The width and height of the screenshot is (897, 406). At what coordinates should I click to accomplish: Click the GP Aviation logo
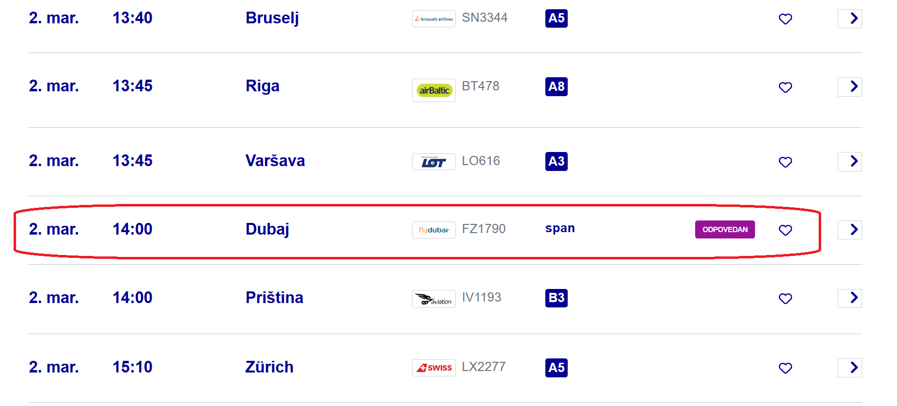(433, 299)
